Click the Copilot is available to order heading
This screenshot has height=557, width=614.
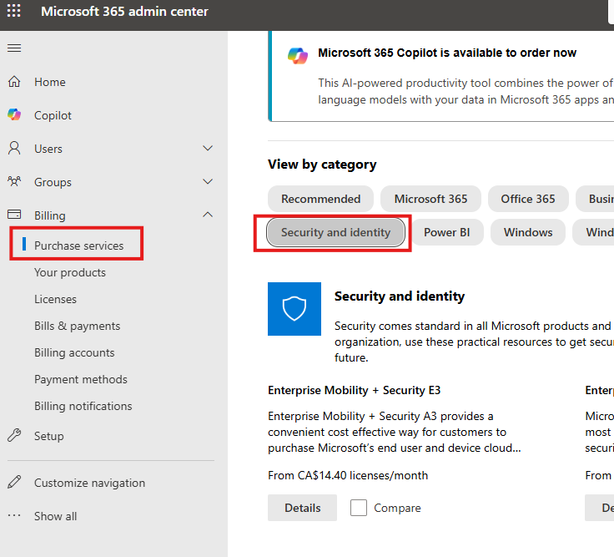point(447,53)
